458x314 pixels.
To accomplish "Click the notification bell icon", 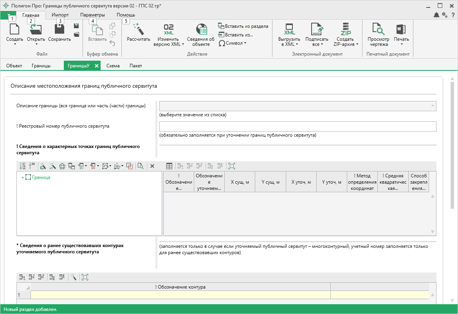I will click(x=436, y=15).
